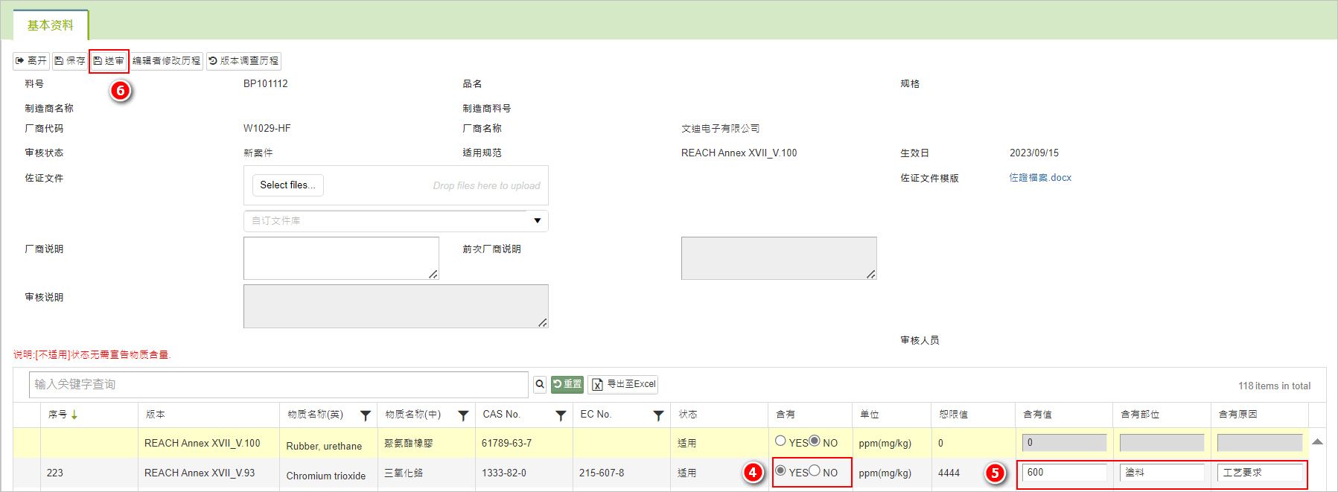Click effective date 2023/09/15
1338x492 pixels.
(1034, 153)
